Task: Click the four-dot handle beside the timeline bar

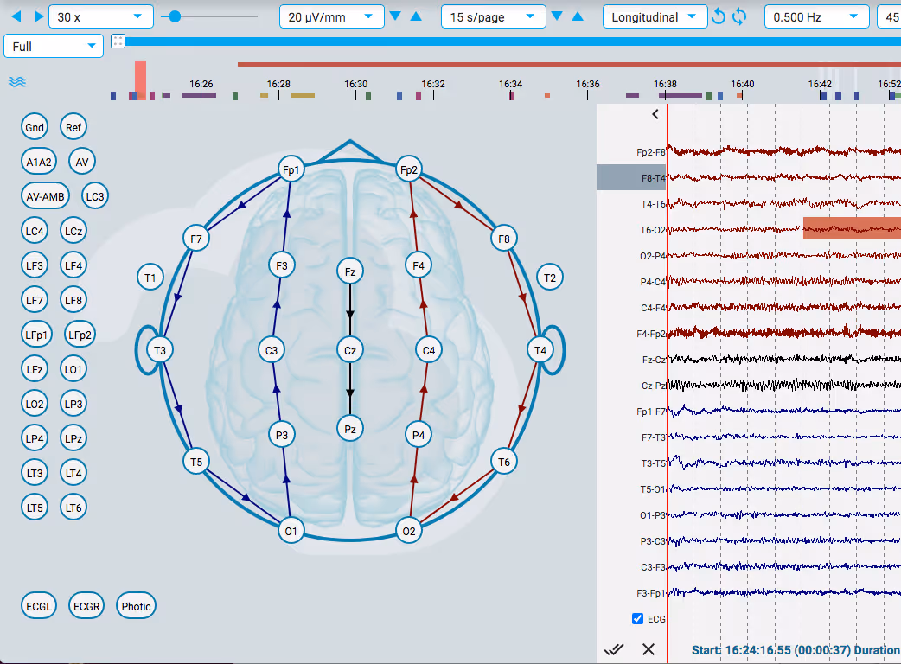Action: [x=117, y=41]
